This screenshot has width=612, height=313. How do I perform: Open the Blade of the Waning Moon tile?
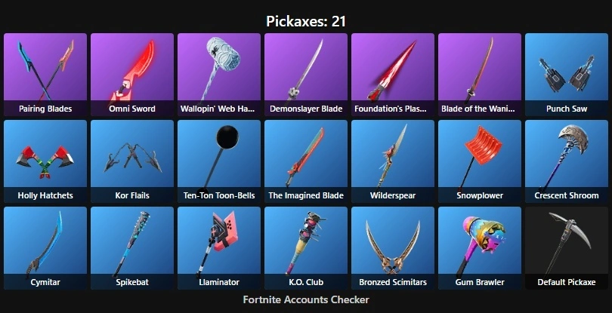pyautogui.click(x=480, y=75)
